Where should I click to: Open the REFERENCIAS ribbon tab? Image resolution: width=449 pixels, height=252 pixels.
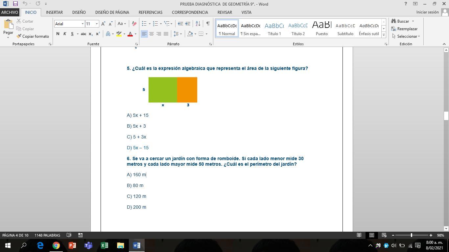(151, 12)
